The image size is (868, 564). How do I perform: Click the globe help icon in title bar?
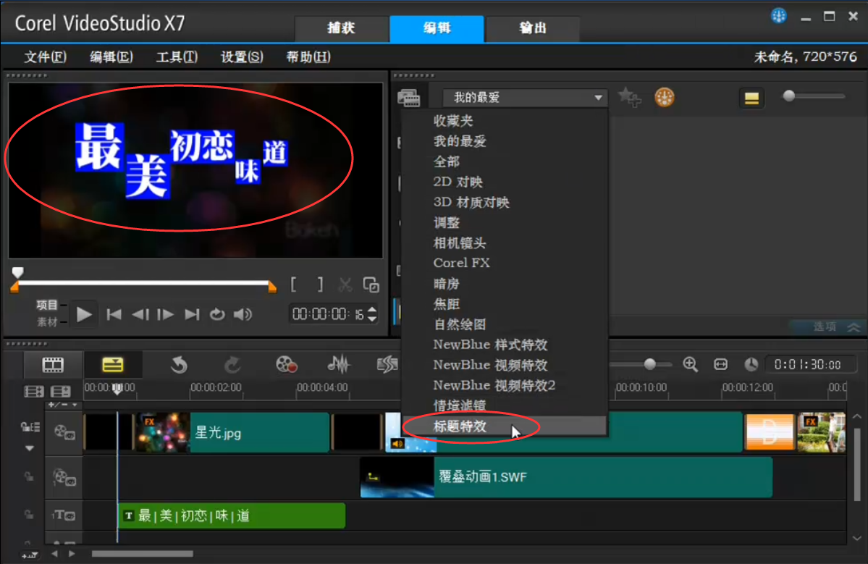click(778, 16)
